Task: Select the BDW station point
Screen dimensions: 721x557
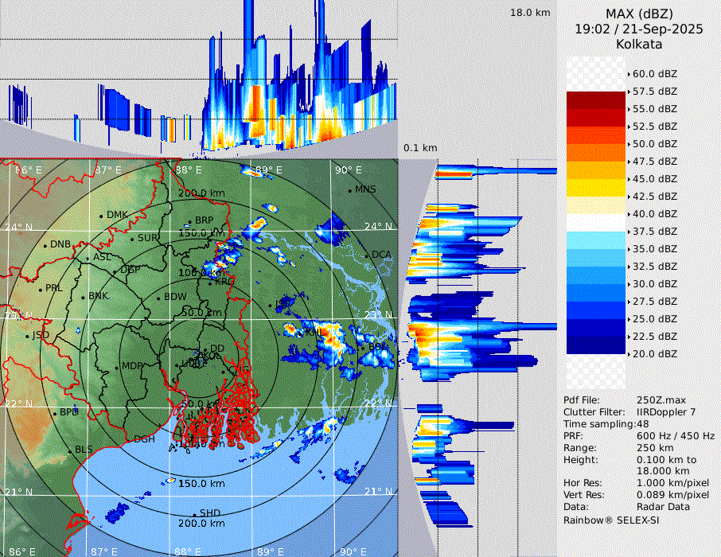Action: coord(159,298)
